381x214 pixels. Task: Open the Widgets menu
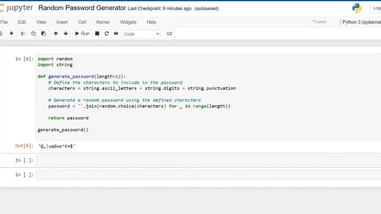(128, 22)
